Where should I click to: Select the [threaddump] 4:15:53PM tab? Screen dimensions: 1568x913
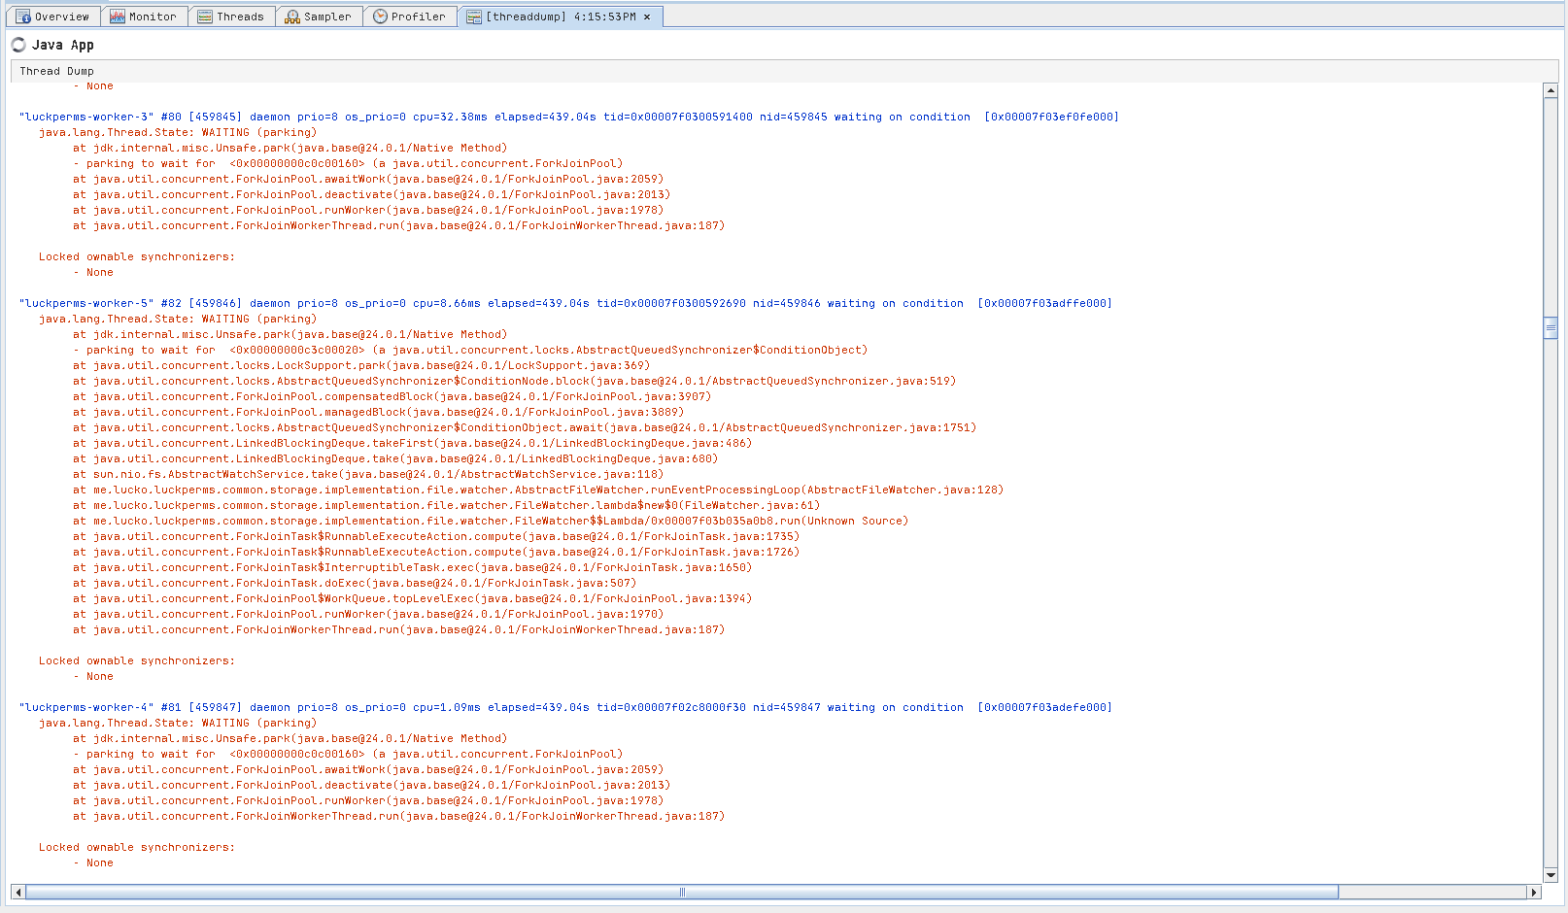(x=561, y=17)
